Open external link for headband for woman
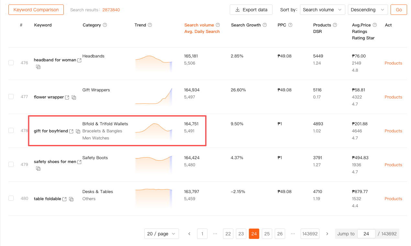Viewport: 411px width, 246px height. click(79, 60)
